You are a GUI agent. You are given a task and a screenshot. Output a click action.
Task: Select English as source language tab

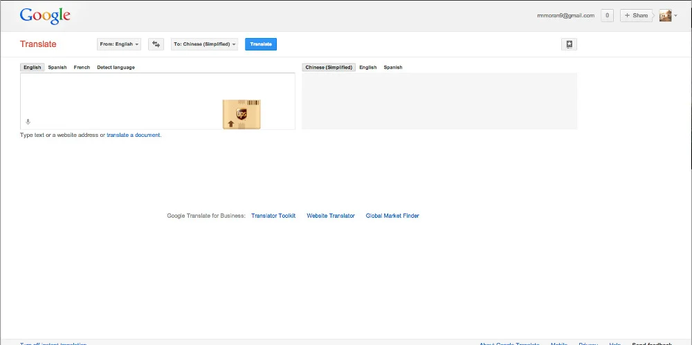(33, 68)
